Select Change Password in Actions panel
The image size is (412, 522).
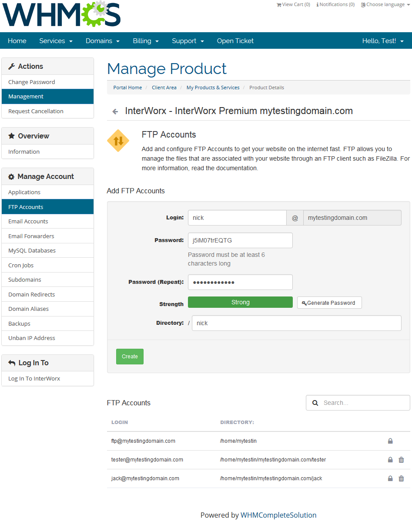[x=47, y=82]
